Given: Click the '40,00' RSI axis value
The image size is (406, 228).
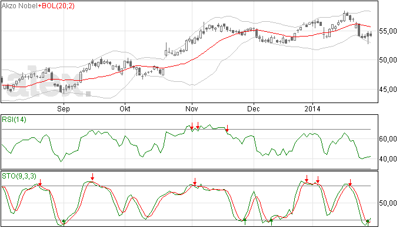Looking at the screenshot, I should point(388,158).
